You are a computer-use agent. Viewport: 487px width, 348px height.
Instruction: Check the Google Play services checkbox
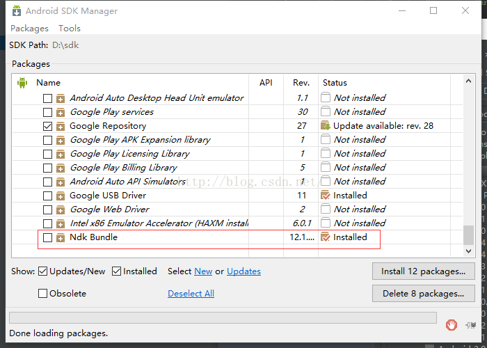click(x=47, y=112)
